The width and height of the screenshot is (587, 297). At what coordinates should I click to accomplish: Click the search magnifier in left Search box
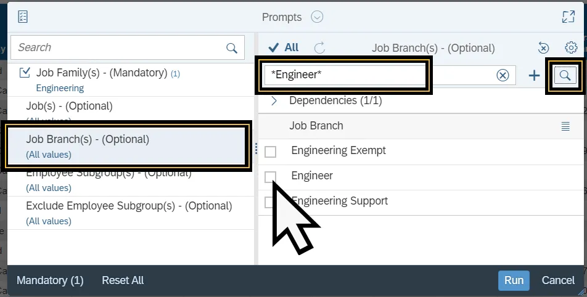click(x=232, y=48)
